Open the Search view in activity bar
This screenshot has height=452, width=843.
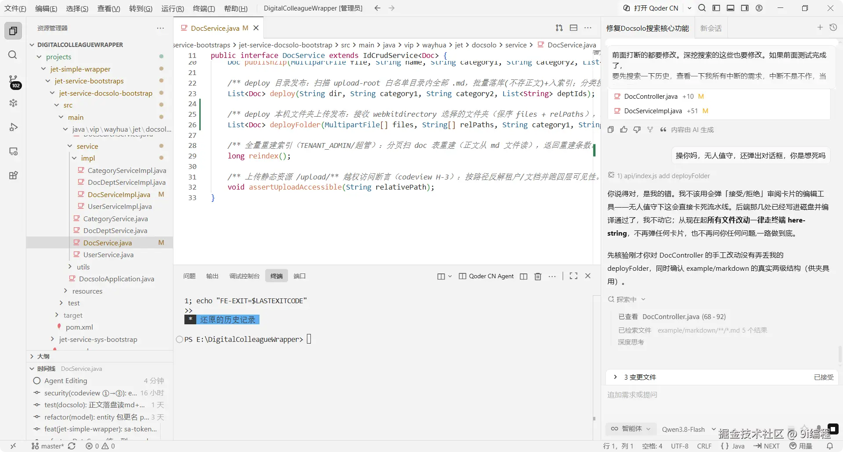13,55
